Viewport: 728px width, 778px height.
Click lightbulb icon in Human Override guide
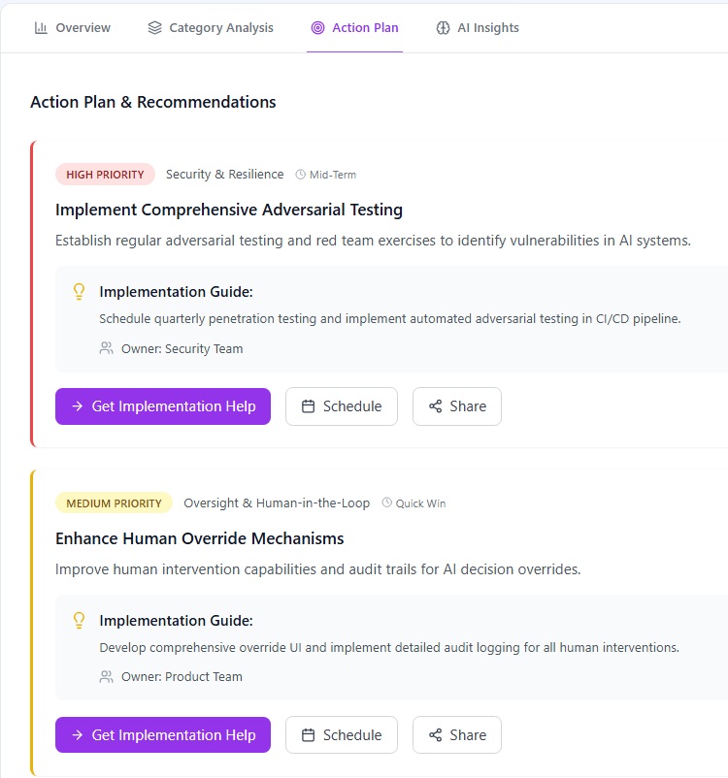coord(79,621)
